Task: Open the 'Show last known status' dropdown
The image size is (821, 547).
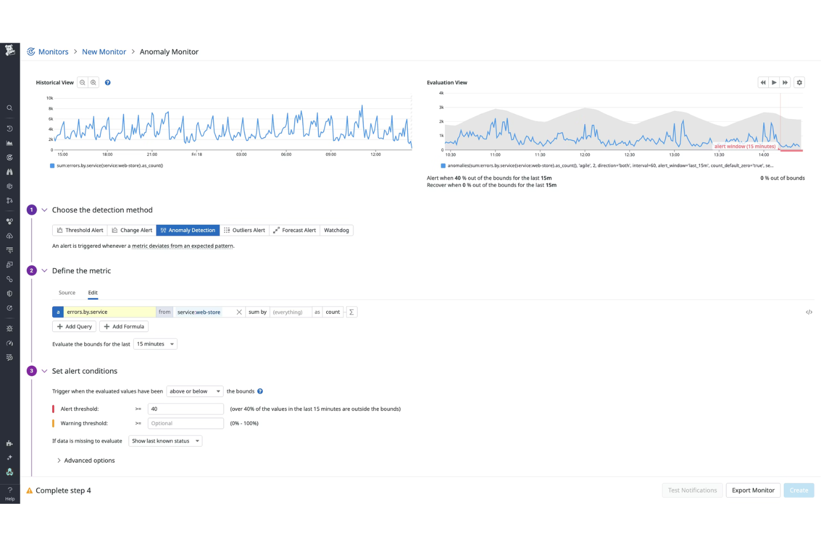Action: click(165, 441)
